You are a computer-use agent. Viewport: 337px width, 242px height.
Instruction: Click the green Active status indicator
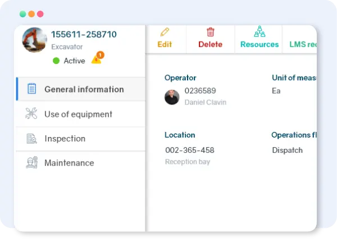point(56,61)
